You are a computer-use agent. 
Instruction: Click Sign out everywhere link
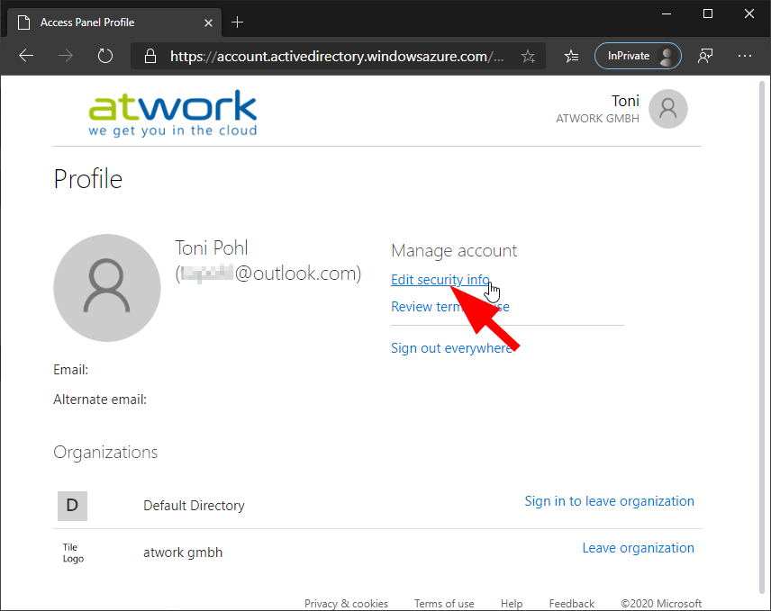(x=451, y=348)
